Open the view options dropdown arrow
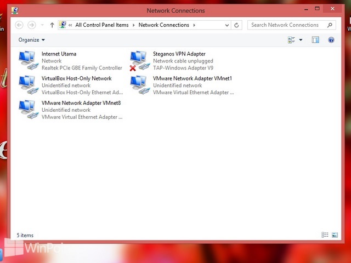The height and width of the screenshot is (263, 351). tap(301, 40)
